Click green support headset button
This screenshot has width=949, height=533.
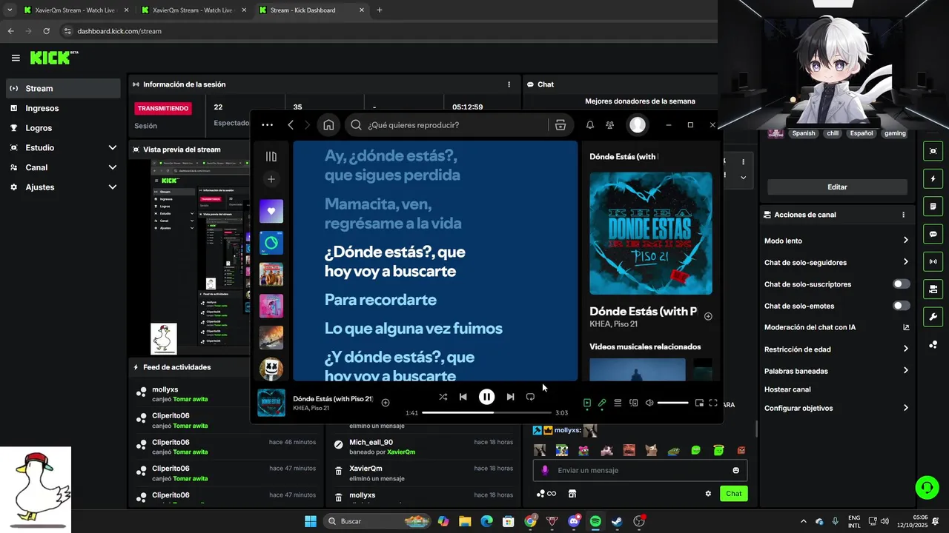point(927,487)
